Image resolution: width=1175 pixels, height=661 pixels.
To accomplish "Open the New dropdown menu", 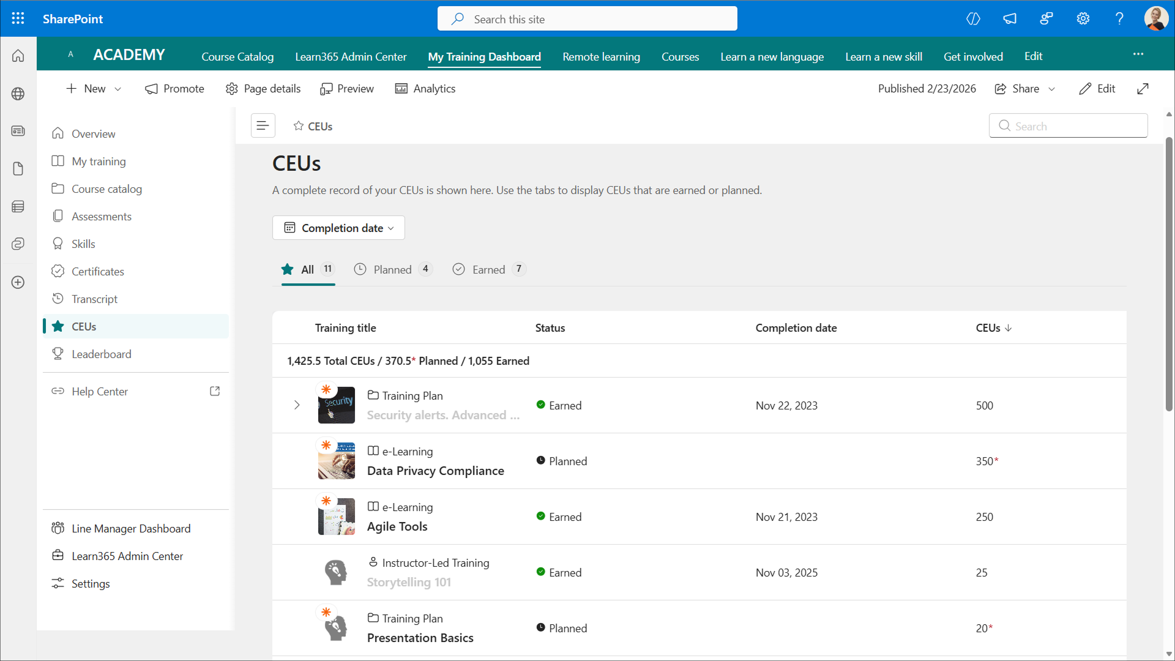I will [94, 89].
